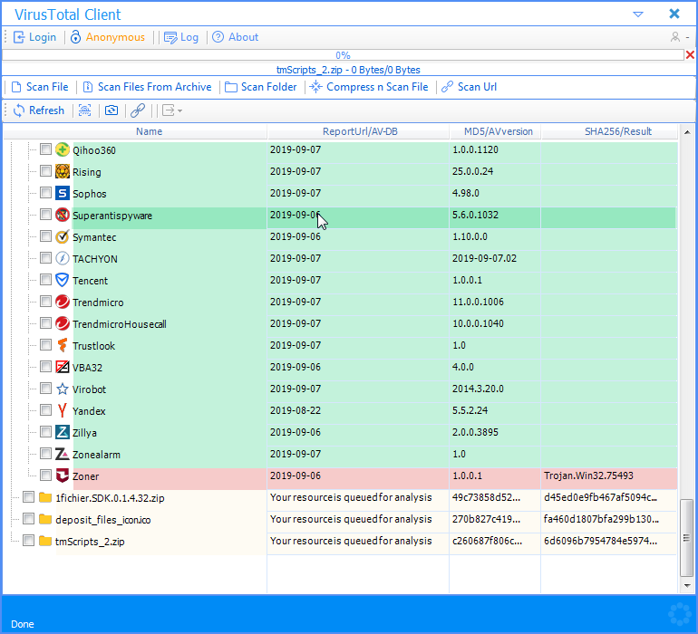
Task: Tick the Sophos checkbox
Action: click(45, 193)
